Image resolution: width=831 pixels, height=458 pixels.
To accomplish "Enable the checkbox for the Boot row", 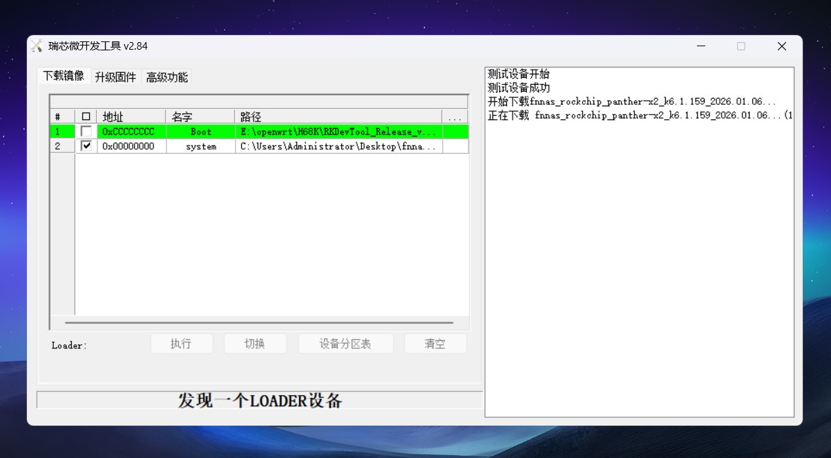I will pos(86,131).
